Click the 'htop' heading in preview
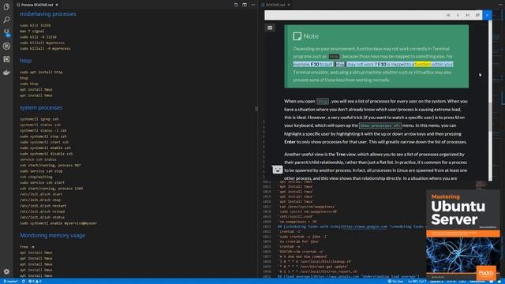The width and height of the screenshot is (505, 284). [x=26, y=61]
